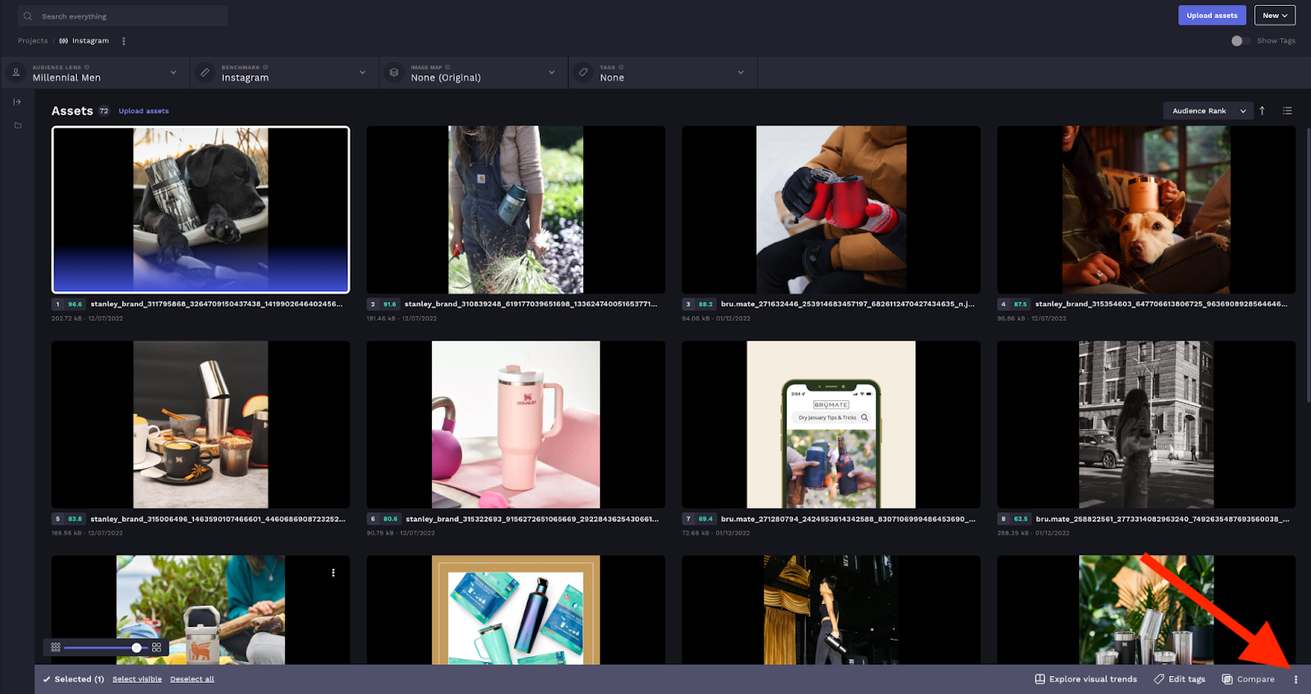Click the Benchmark pencil icon
The image size is (1311, 694).
point(205,73)
